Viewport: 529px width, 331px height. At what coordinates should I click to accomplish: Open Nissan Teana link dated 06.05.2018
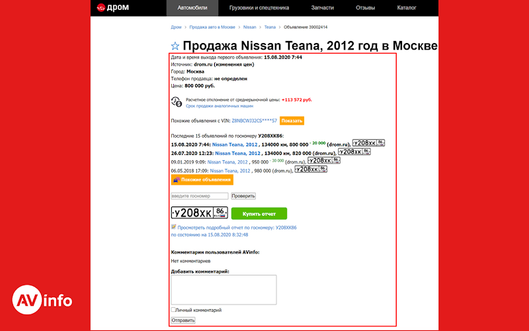pos(230,171)
